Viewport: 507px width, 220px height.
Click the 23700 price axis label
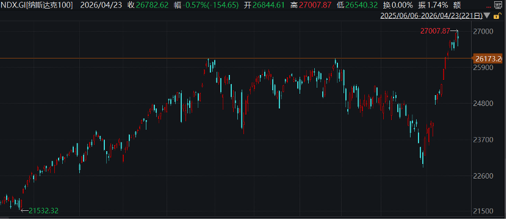pos(483,140)
